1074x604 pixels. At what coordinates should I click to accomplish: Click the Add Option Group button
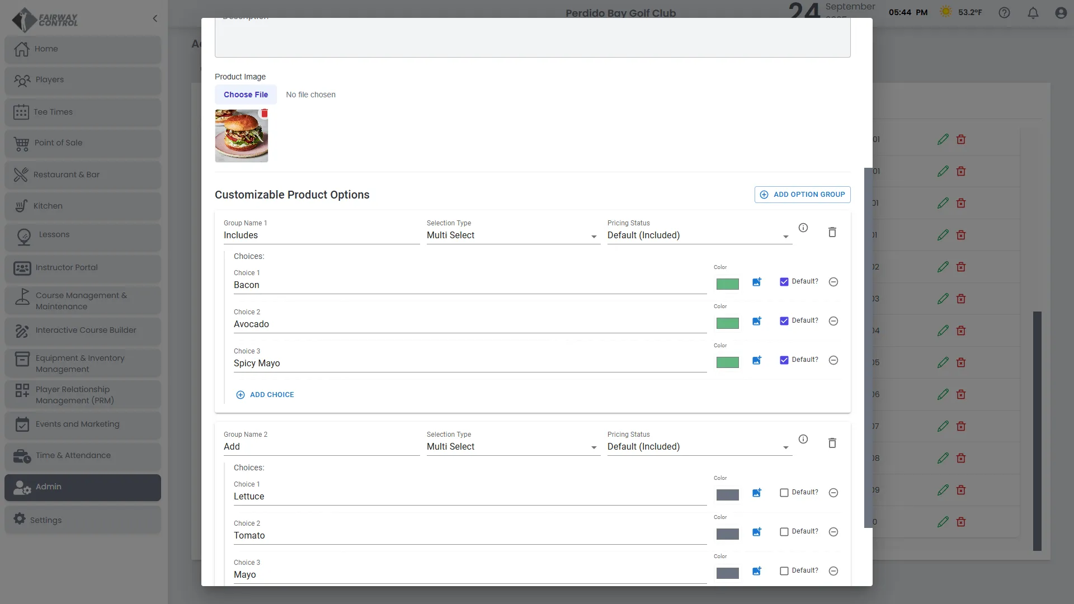pos(802,195)
